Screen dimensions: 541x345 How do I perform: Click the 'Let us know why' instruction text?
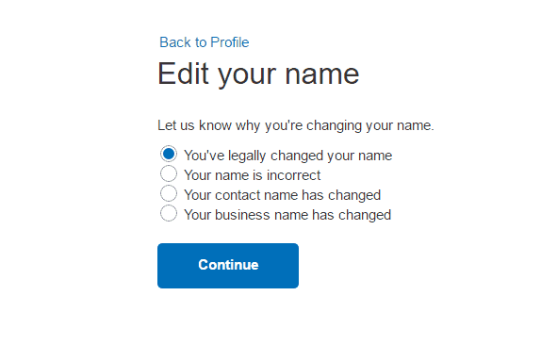click(x=296, y=125)
